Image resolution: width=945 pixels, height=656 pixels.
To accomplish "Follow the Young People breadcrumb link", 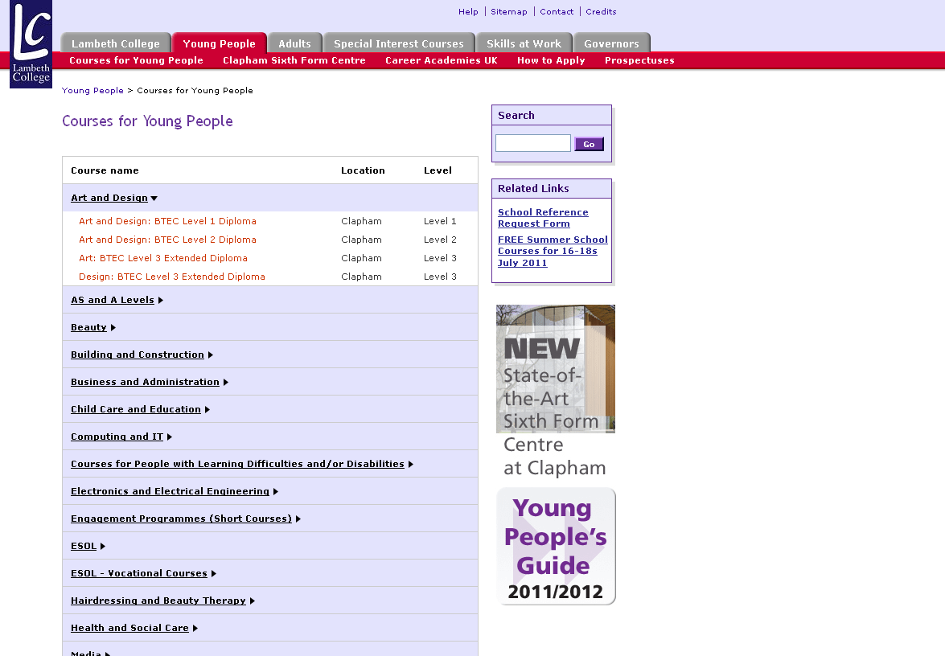I will [x=92, y=91].
